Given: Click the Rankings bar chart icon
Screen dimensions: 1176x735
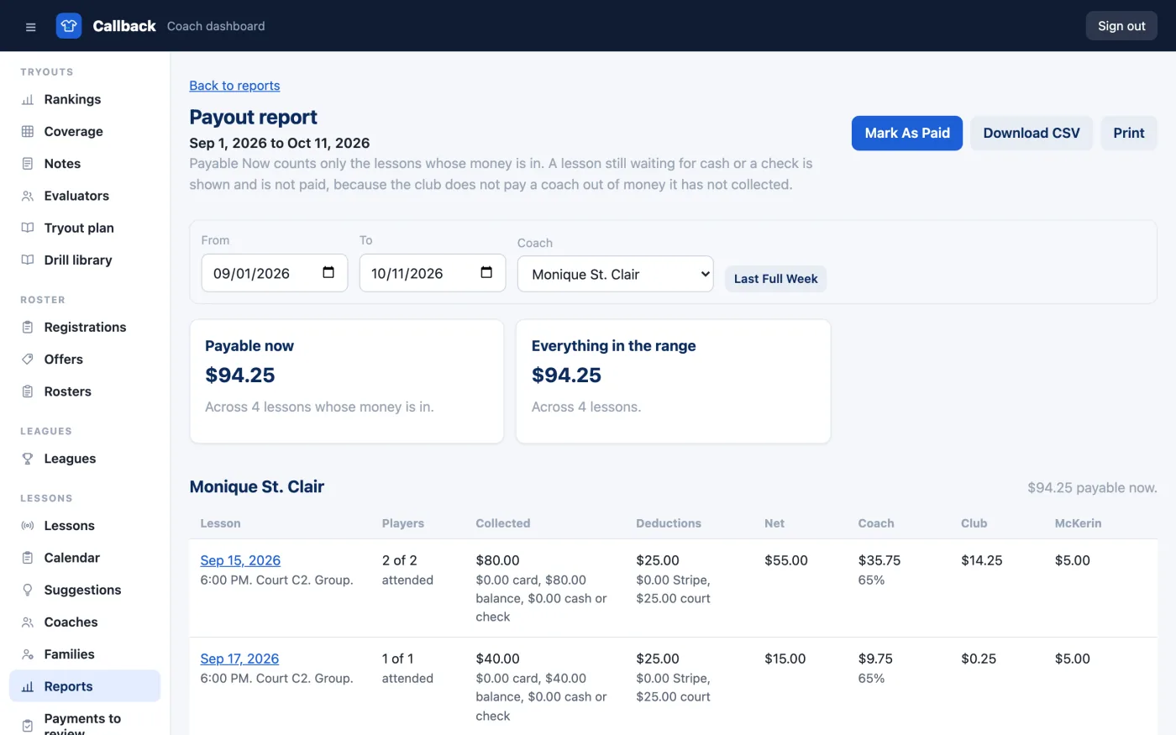Looking at the screenshot, I should (28, 99).
